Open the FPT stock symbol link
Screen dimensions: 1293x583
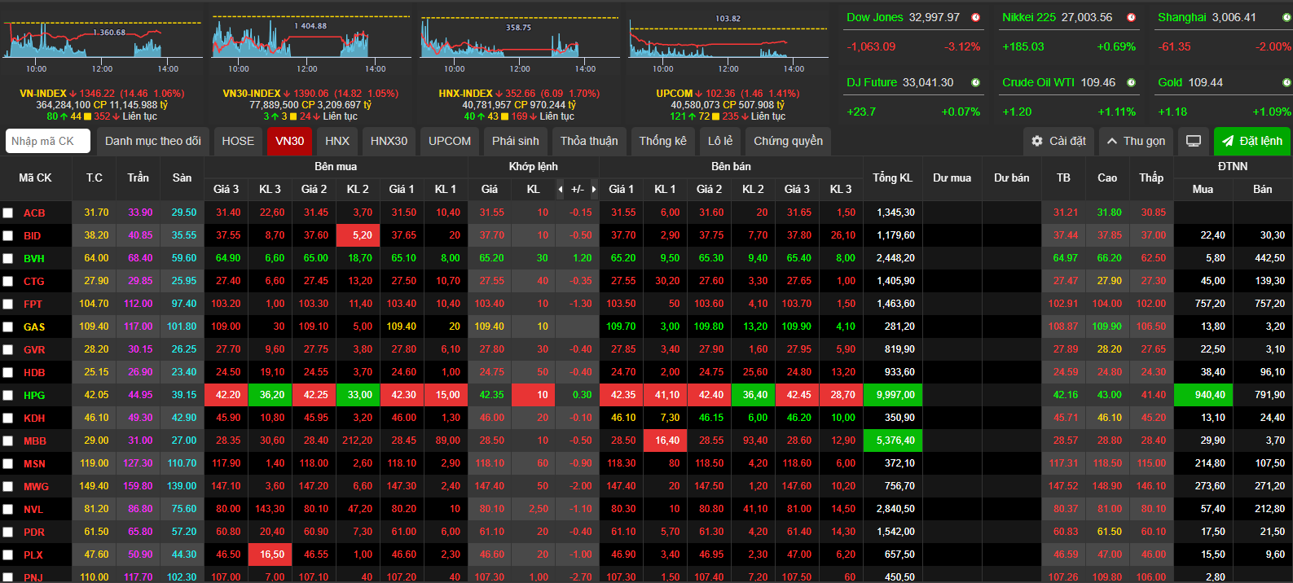(33, 304)
